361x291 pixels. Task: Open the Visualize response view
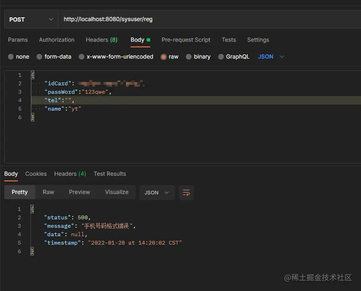(x=117, y=192)
